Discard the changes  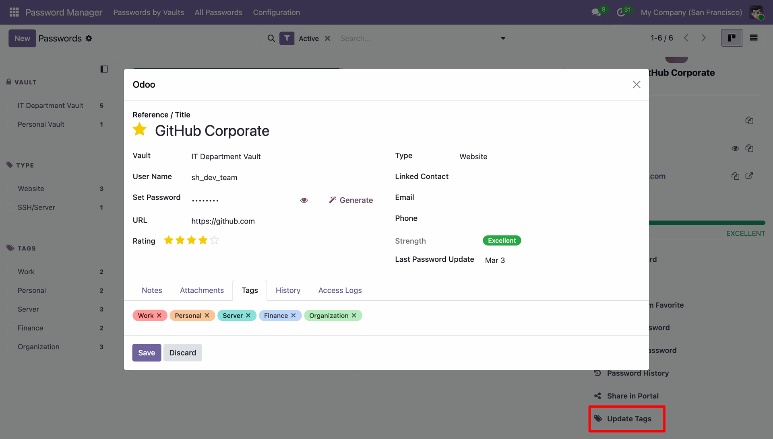pyautogui.click(x=182, y=353)
